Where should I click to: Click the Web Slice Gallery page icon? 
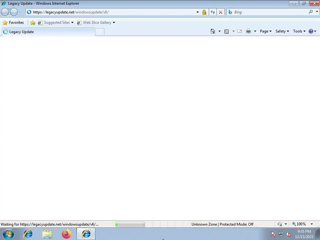79,22
